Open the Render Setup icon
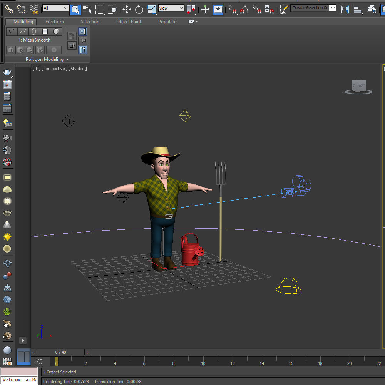 click(x=7, y=97)
